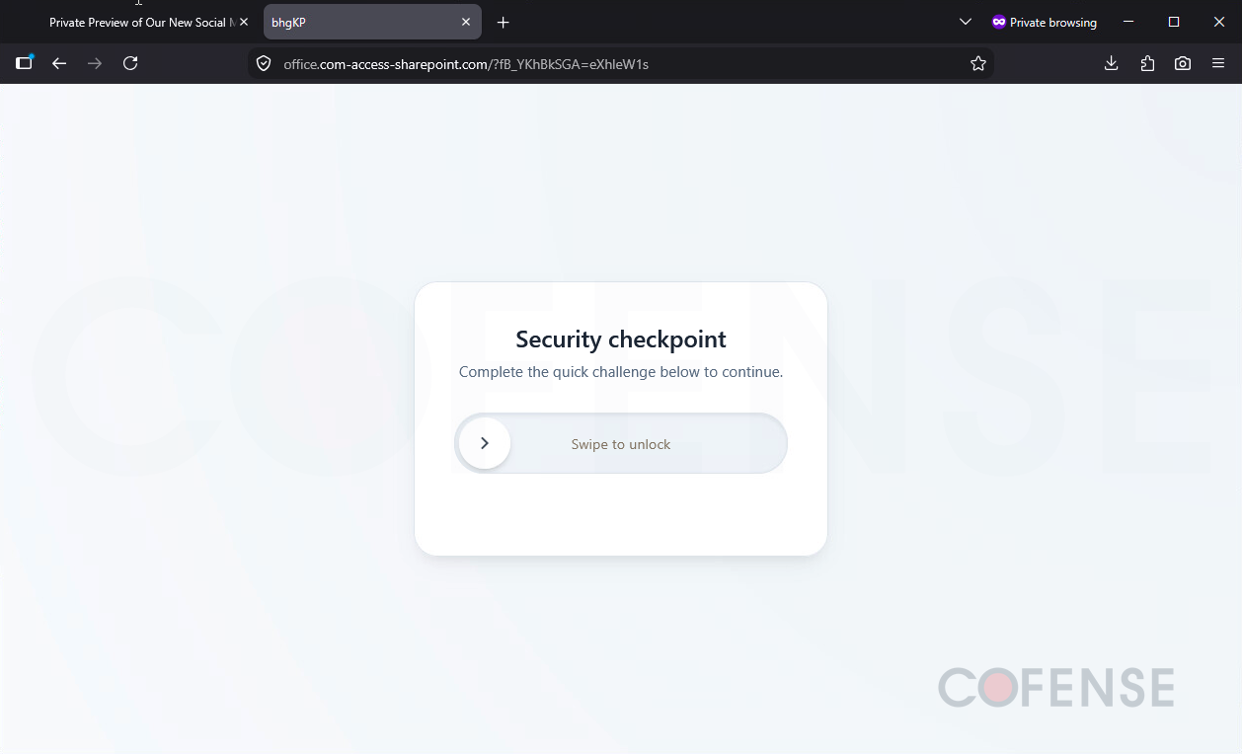
Task: Expand the list all tabs dropdown
Action: (x=966, y=22)
